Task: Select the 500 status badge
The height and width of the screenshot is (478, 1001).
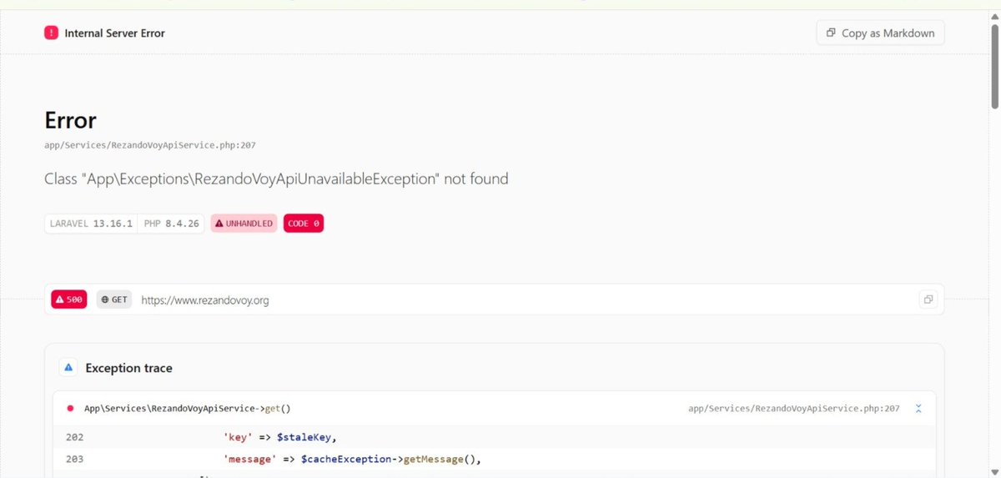Action: tap(69, 299)
